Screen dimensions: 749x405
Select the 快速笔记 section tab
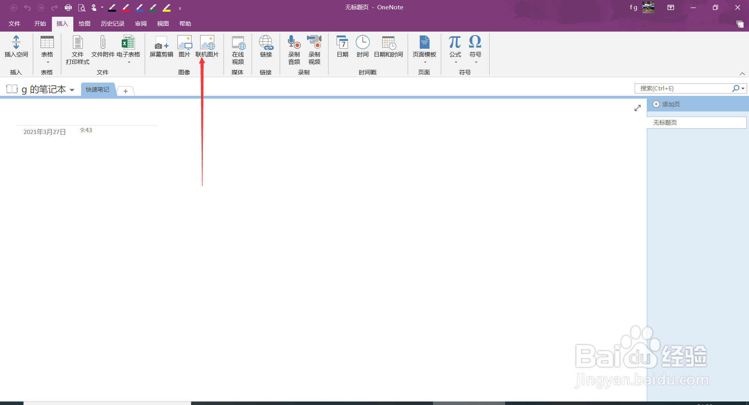click(x=98, y=90)
